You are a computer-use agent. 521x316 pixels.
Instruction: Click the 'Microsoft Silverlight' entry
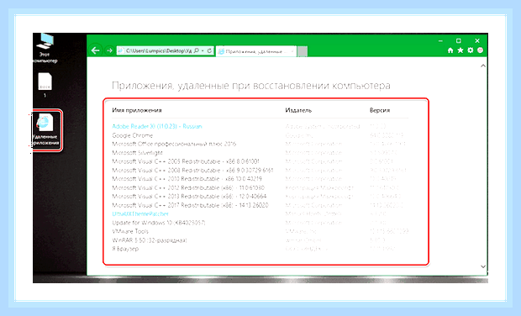137,153
